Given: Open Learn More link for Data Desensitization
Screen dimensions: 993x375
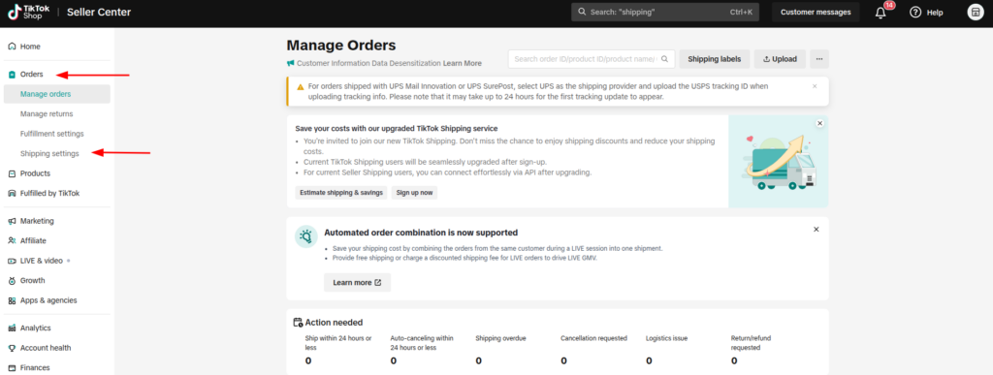Looking at the screenshot, I should 463,63.
